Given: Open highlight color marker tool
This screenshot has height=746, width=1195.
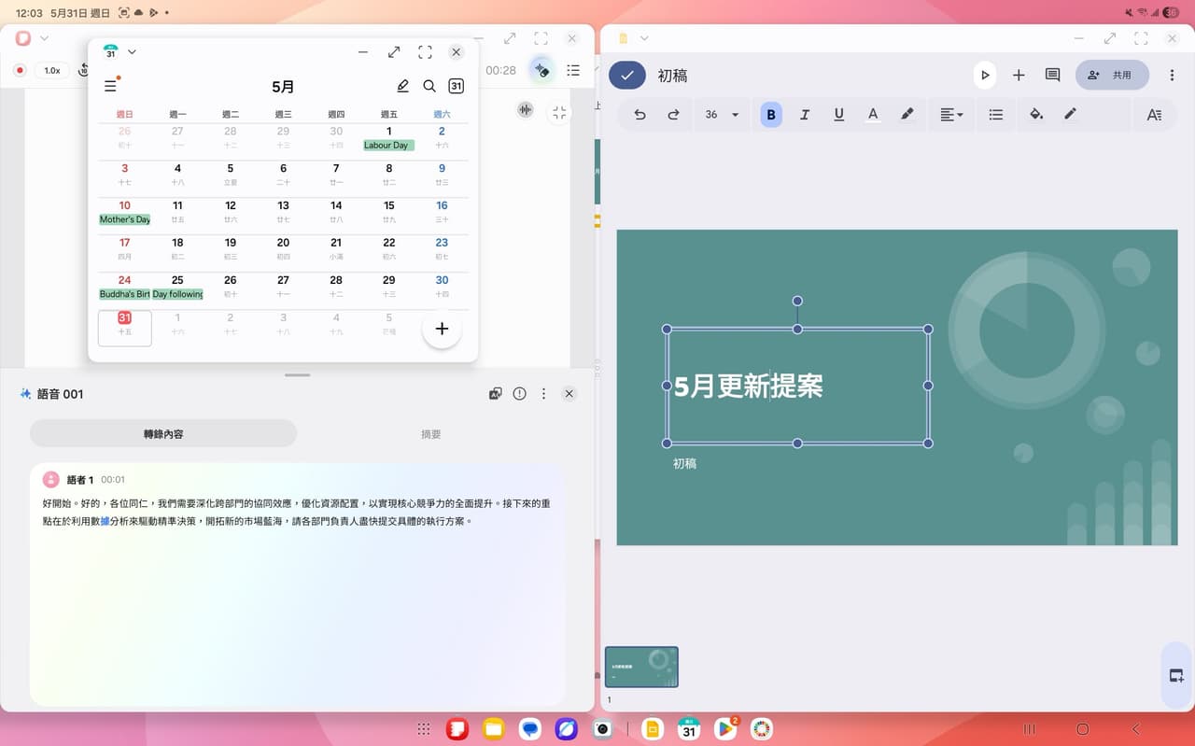Looking at the screenshot, I should click(x=907, y=115).
